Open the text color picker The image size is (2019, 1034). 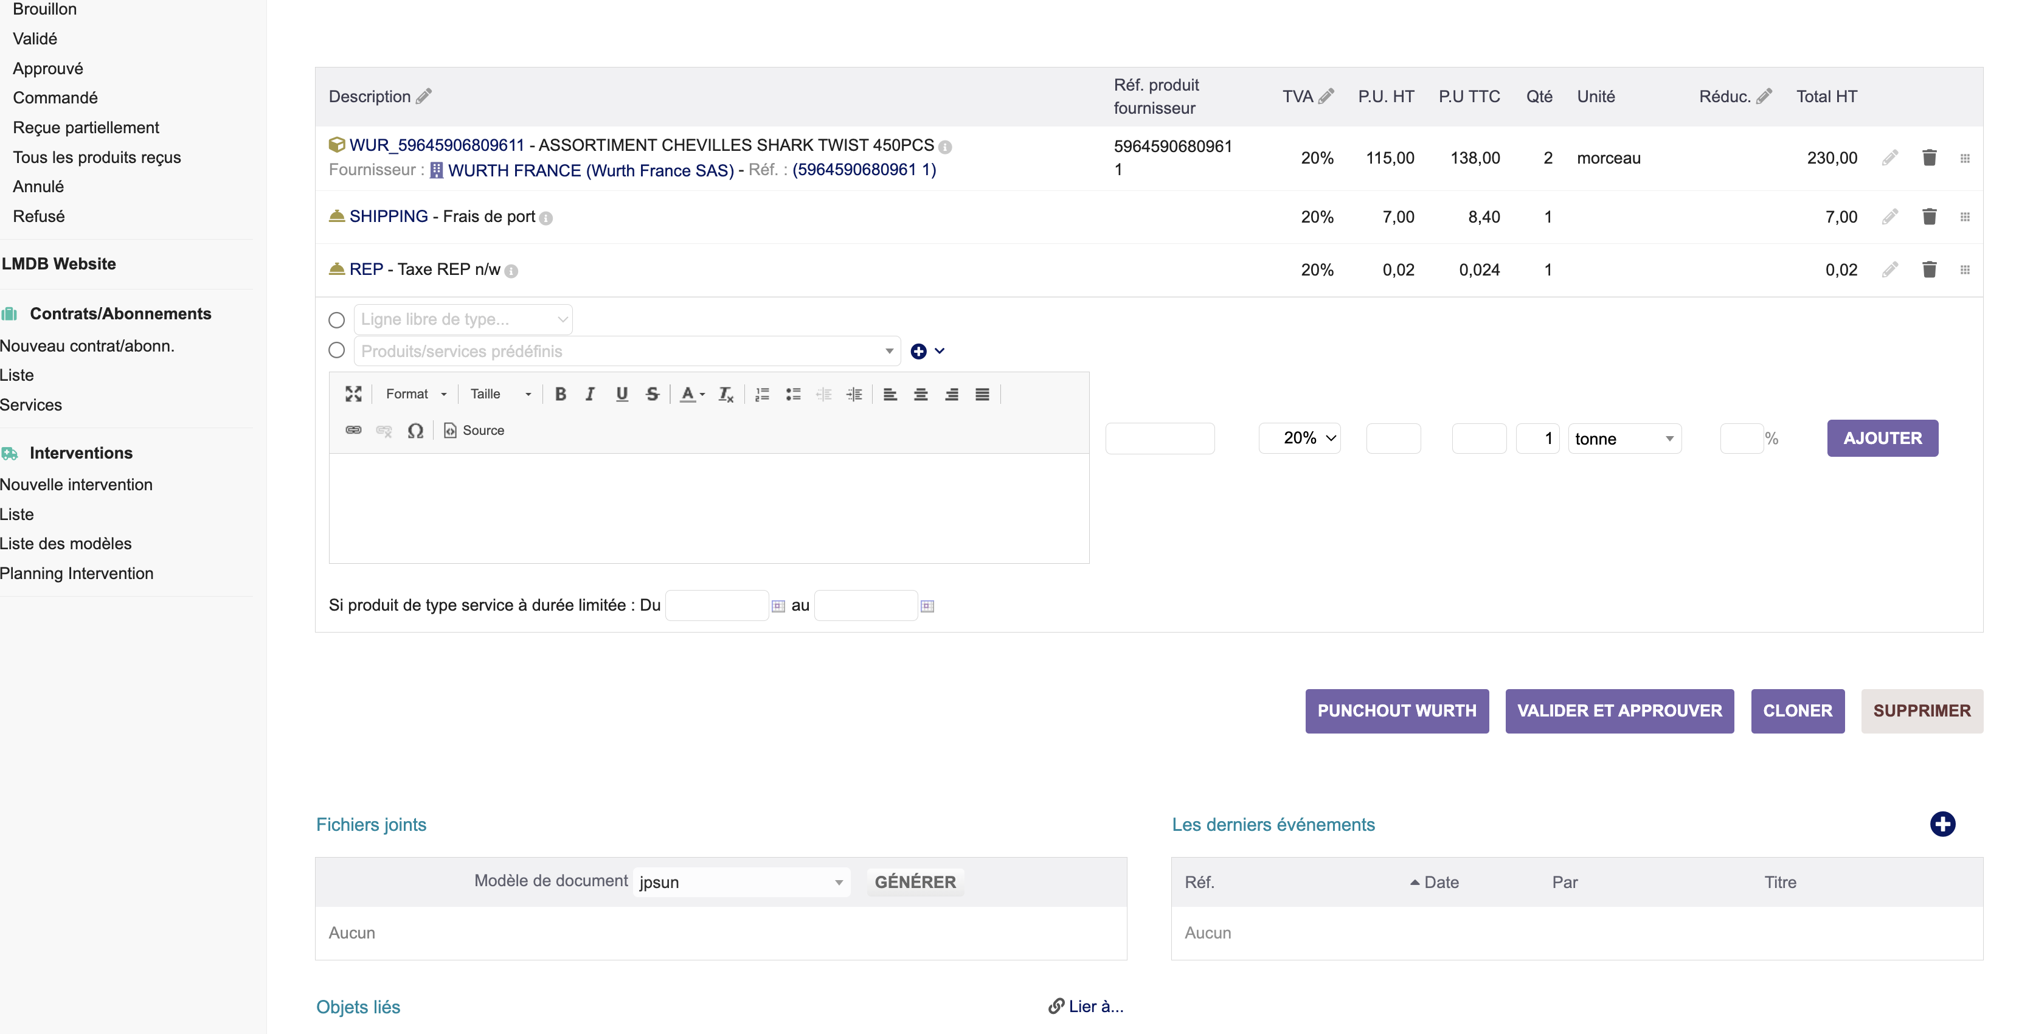(692, 394)
